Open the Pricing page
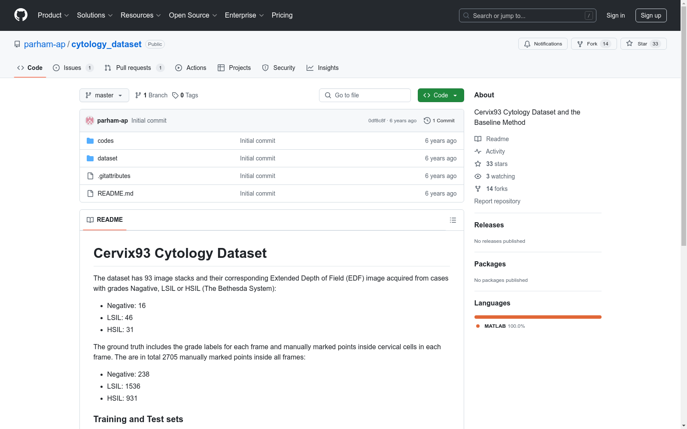 pyautogui.click(x=282, y=15)
